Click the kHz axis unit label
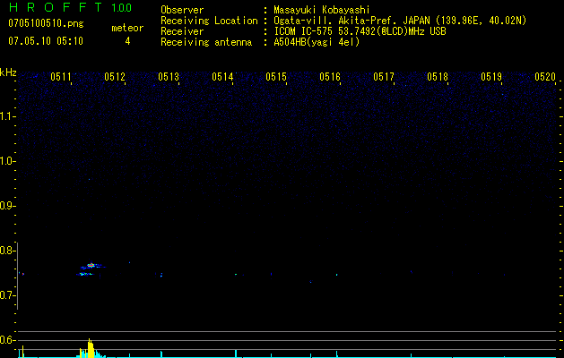 click(8, 72)
